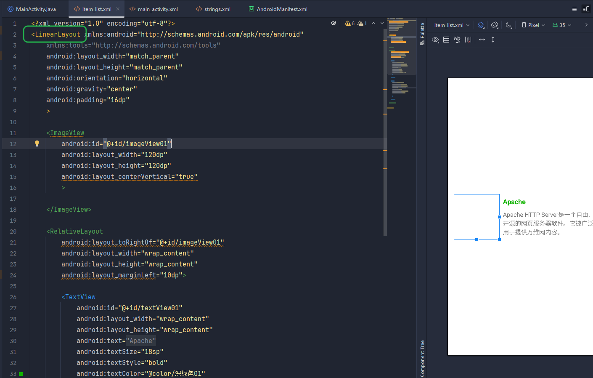Screen dimensions: 593x378
Task: Click the RelativeLayout tag on line 20
Action: 74,232
